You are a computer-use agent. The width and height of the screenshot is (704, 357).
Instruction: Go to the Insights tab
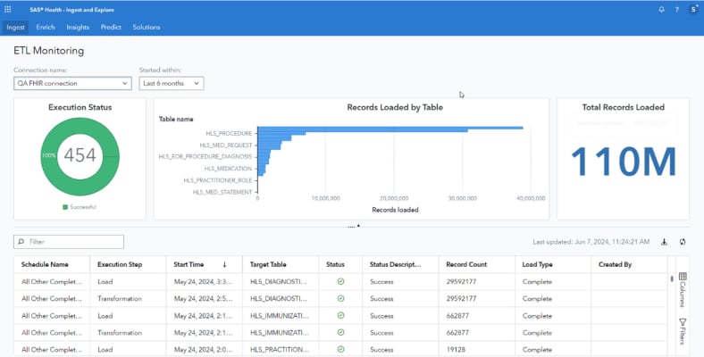pos(78,27)
